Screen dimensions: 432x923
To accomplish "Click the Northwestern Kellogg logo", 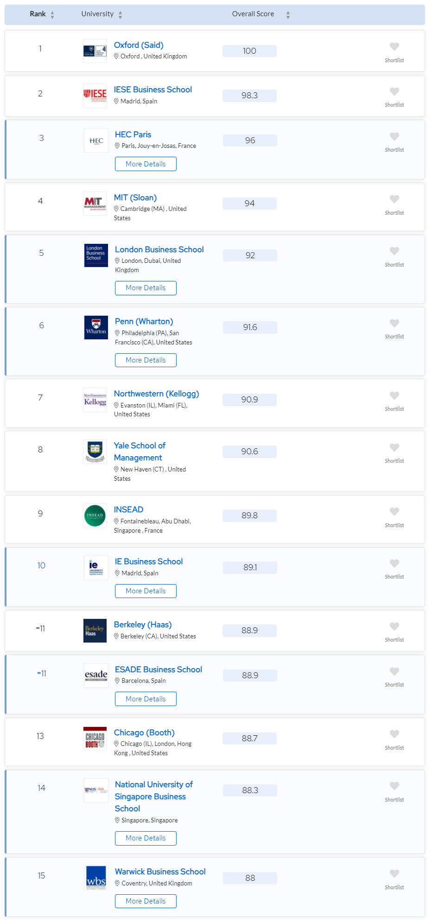I will click(x=95, y=400).
